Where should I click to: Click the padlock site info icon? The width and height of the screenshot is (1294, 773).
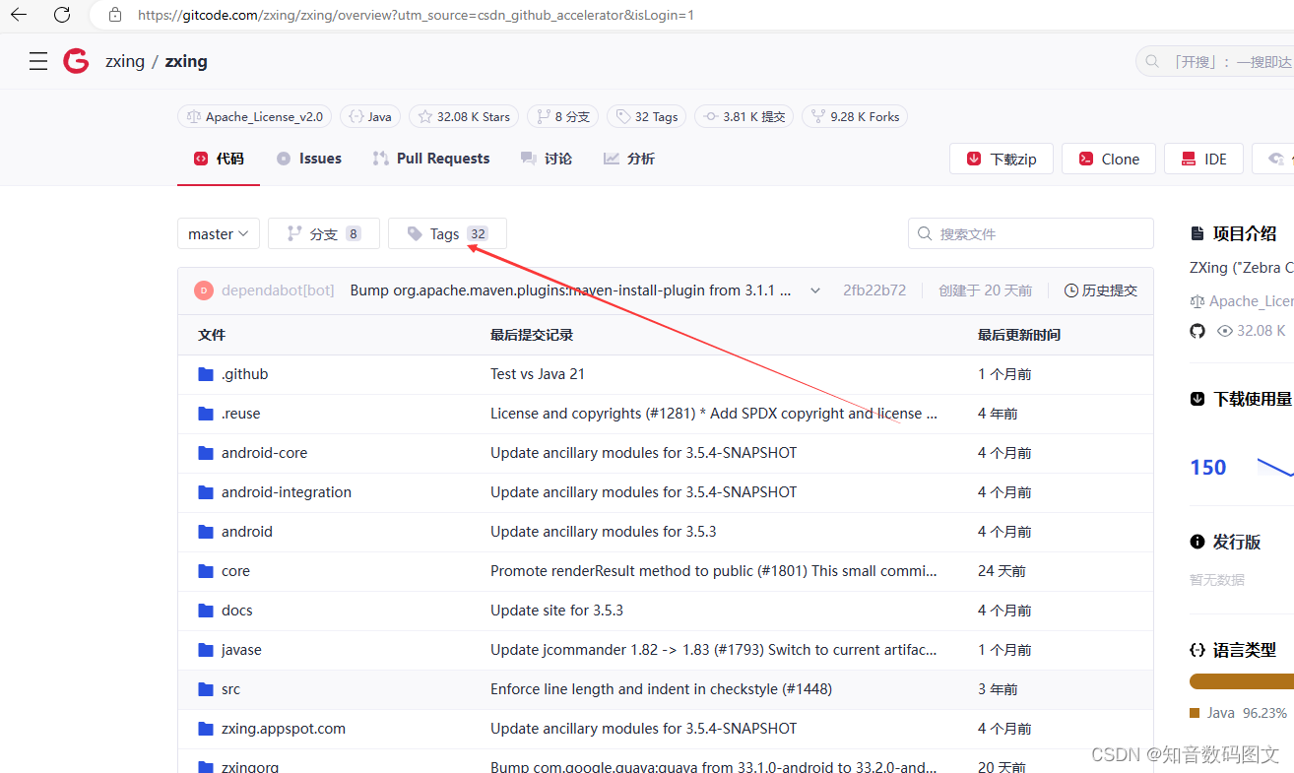[115, 15]
